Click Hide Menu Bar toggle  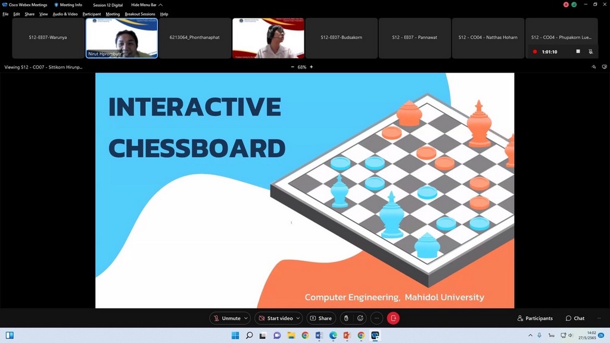click(144, 5)
